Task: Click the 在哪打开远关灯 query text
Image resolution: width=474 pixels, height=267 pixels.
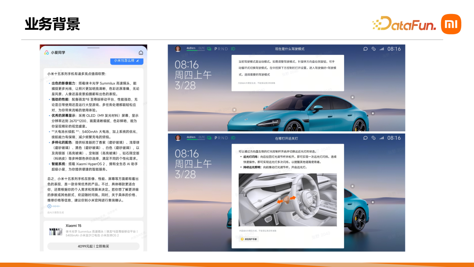Action: (287, 138)
